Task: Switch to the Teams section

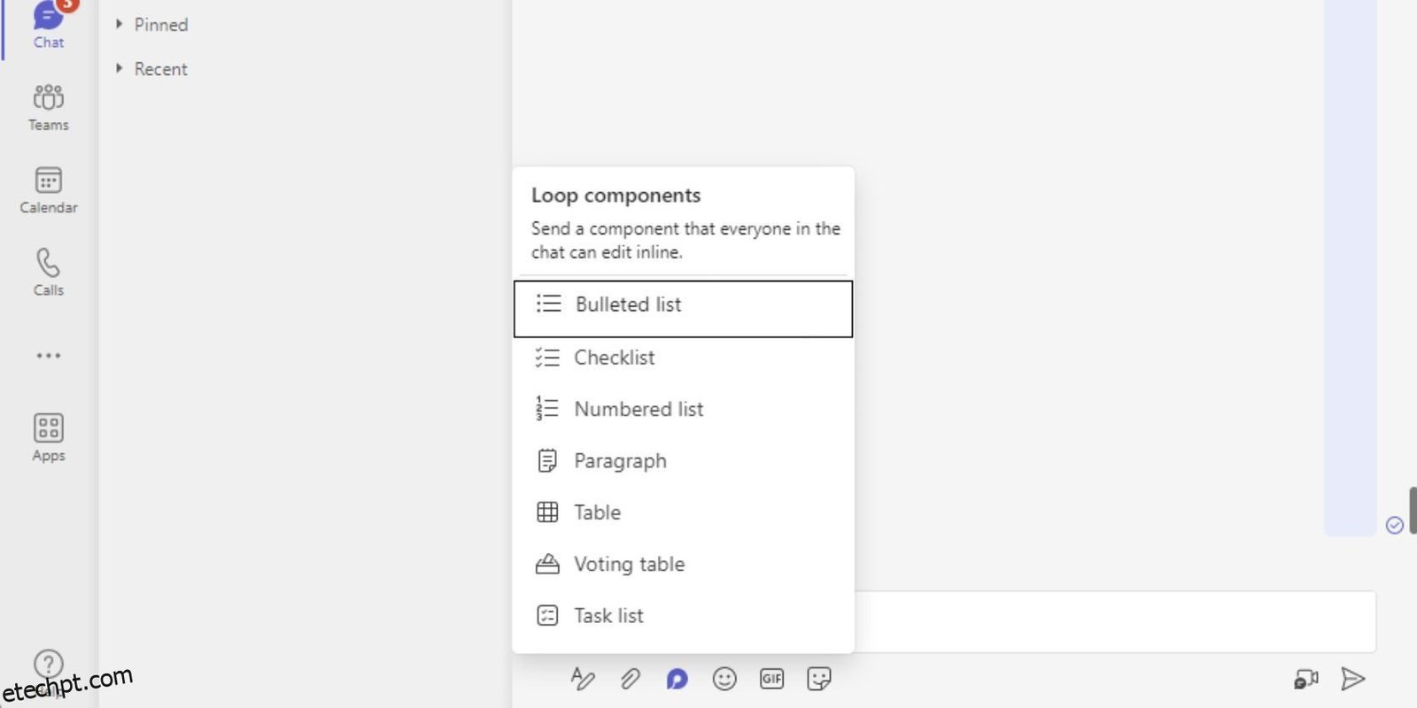Action: point(48,106)
